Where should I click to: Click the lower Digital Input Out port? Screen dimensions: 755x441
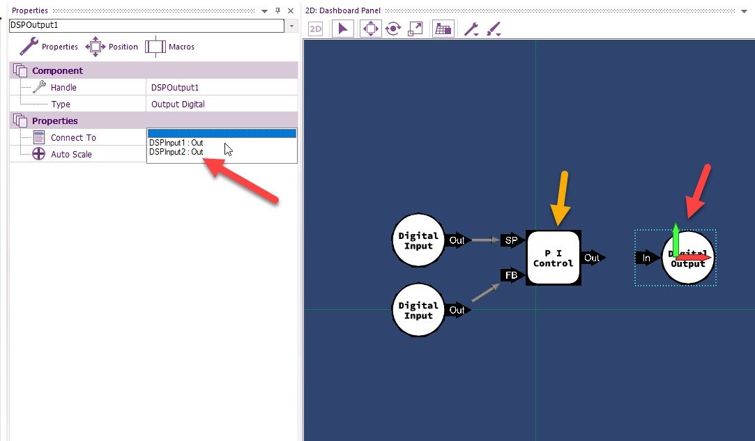click(457, 310)
